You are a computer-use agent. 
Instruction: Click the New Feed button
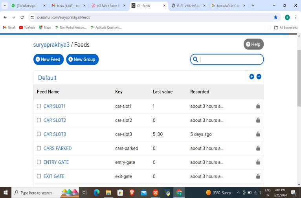(48, 59)
